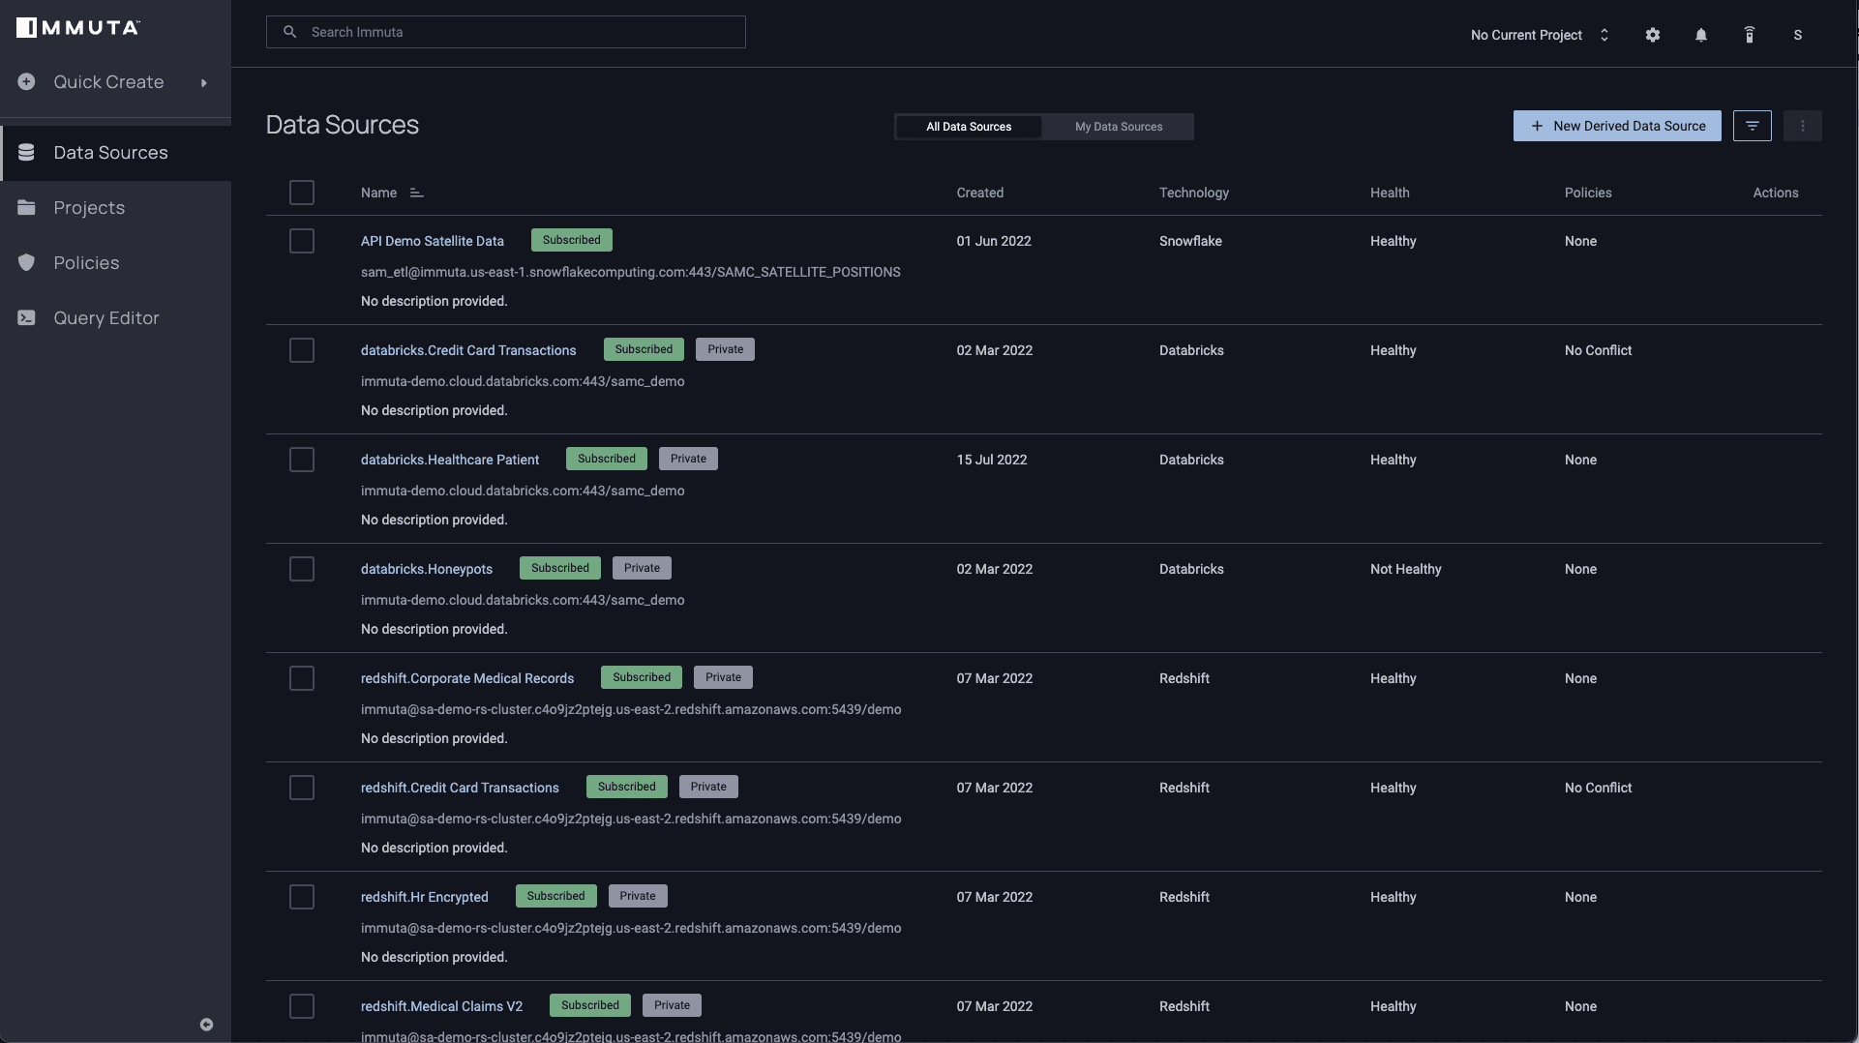Image resolution: width=1859 pixels, height=1043 pixels.
Task: Open redshift.Medical Claims V2 link
Action: pyautogui.click(x=441, y=1006)
